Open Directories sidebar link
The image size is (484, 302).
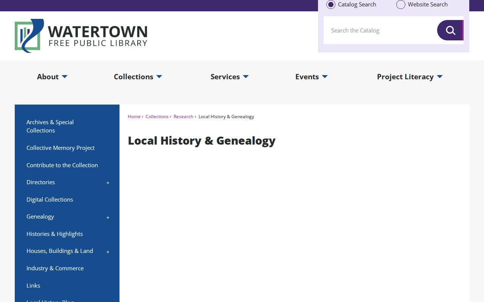[x=40, y=182]
